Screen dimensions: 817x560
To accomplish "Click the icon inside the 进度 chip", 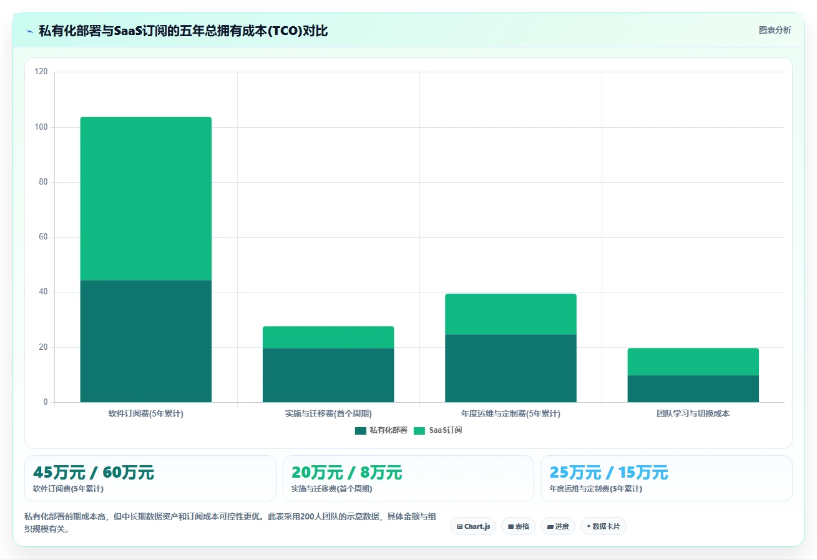I will point(550,527).
